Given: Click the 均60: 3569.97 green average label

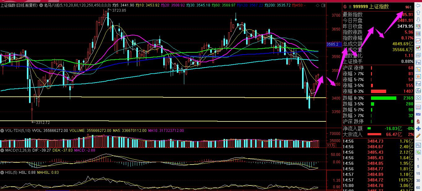Looking at the screenshot, I should point(224,5).
